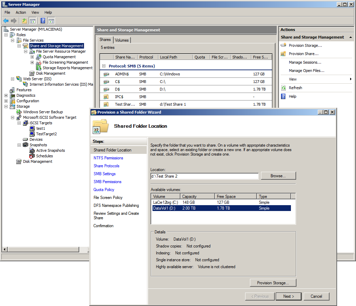The width and height of the screenshot is (356, 306).
Task: Collapse the Roles tree node
Action: pos(6,35)
